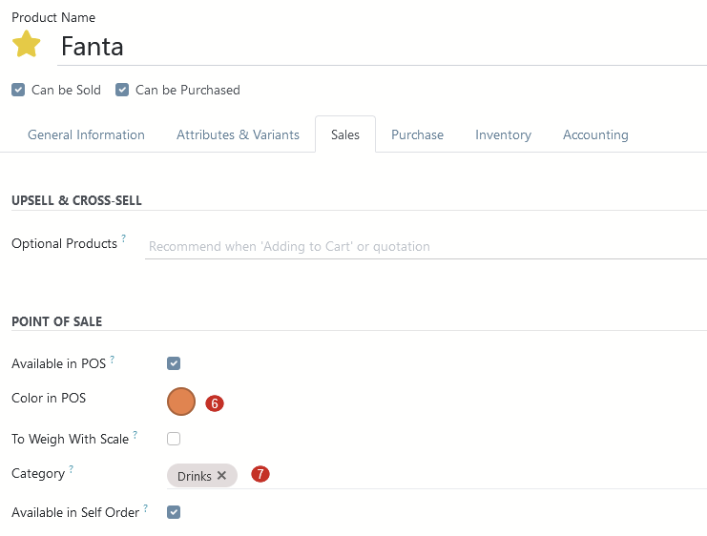Show help tooltip for To Weigh With Scale
The height and width of the screenshot is (536, 707).
(135, 434)
